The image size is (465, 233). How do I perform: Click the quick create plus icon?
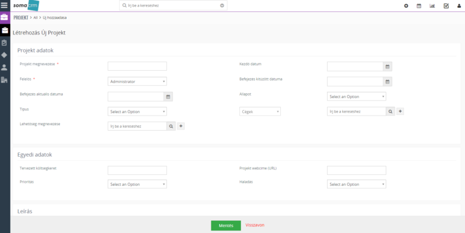coord(406,5)
